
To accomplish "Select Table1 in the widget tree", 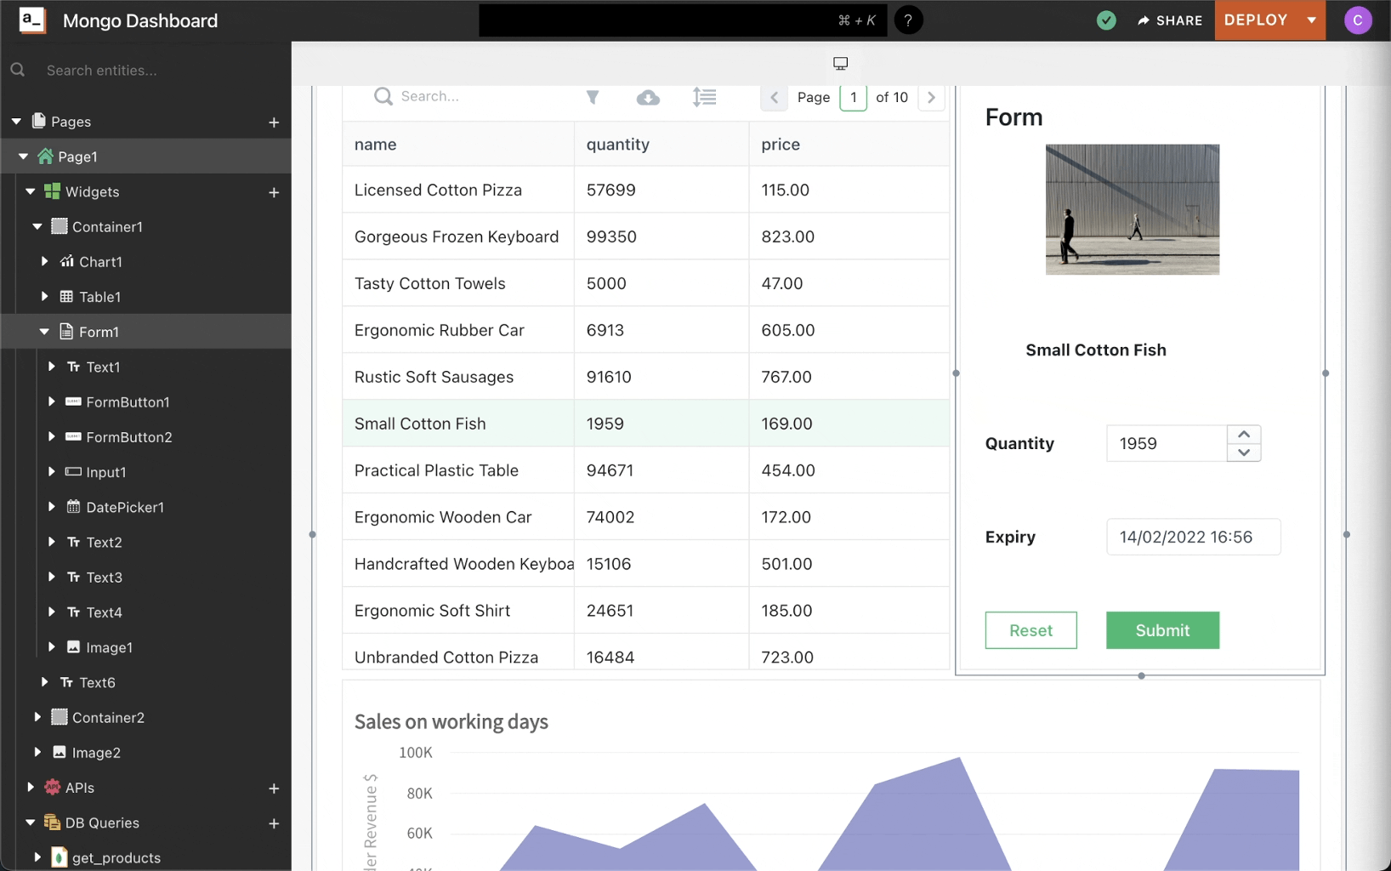I will (99, 297).
